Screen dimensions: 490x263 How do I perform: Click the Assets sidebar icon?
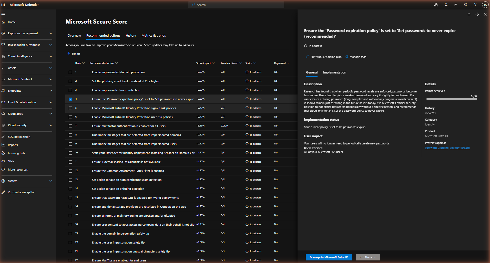point(3,68)
